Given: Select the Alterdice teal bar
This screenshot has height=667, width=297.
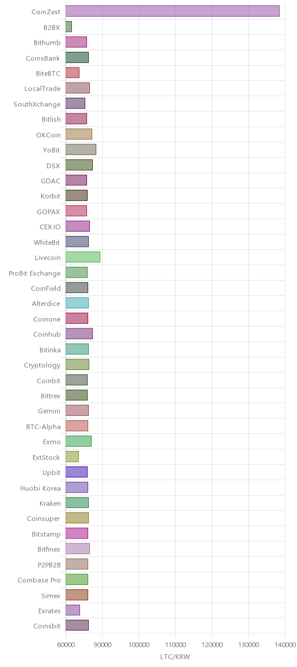Looking at the screenshot, I should pos(77,303).
